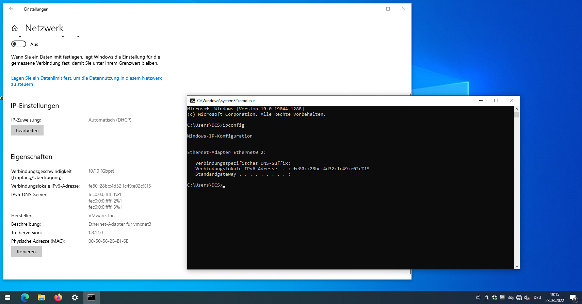This screenshot has height=304, width=582.
Task: Open Microsoft Edge from the taskbar
Action: click(25, 297)
